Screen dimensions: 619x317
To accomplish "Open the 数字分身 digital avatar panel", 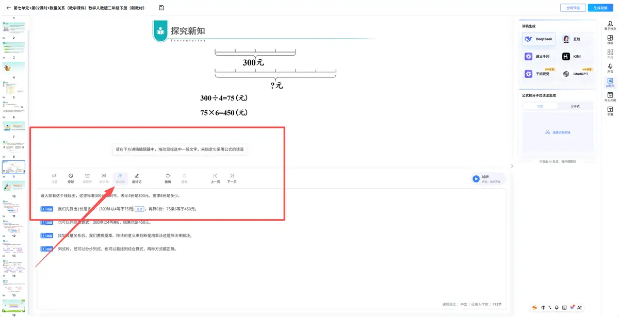I will (x=610, y=25).
